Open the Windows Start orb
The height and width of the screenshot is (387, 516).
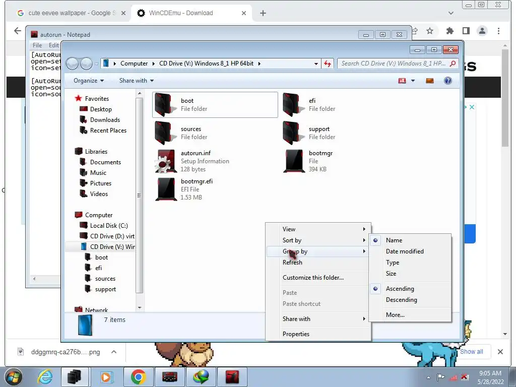click(13, 377)
